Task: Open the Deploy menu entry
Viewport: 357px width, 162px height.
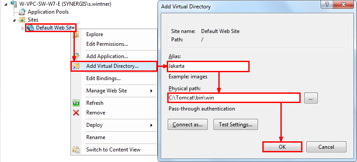Action: coord(114,125)
